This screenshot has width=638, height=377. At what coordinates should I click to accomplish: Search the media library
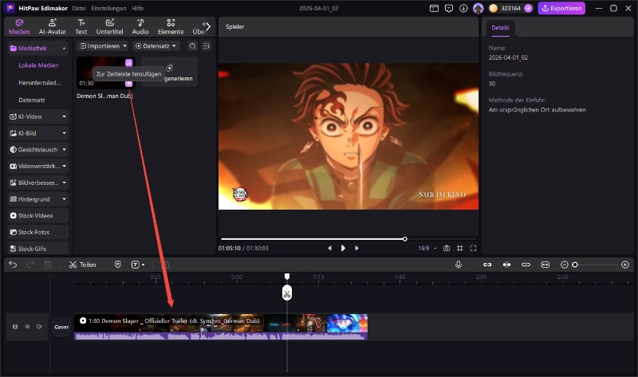click(193, 46)
